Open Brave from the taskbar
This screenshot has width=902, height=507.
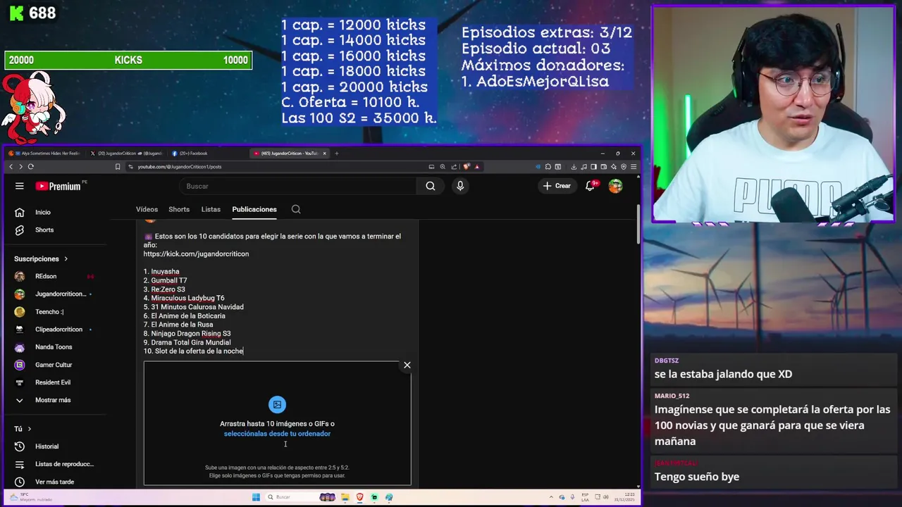click(x=359, y=497)
